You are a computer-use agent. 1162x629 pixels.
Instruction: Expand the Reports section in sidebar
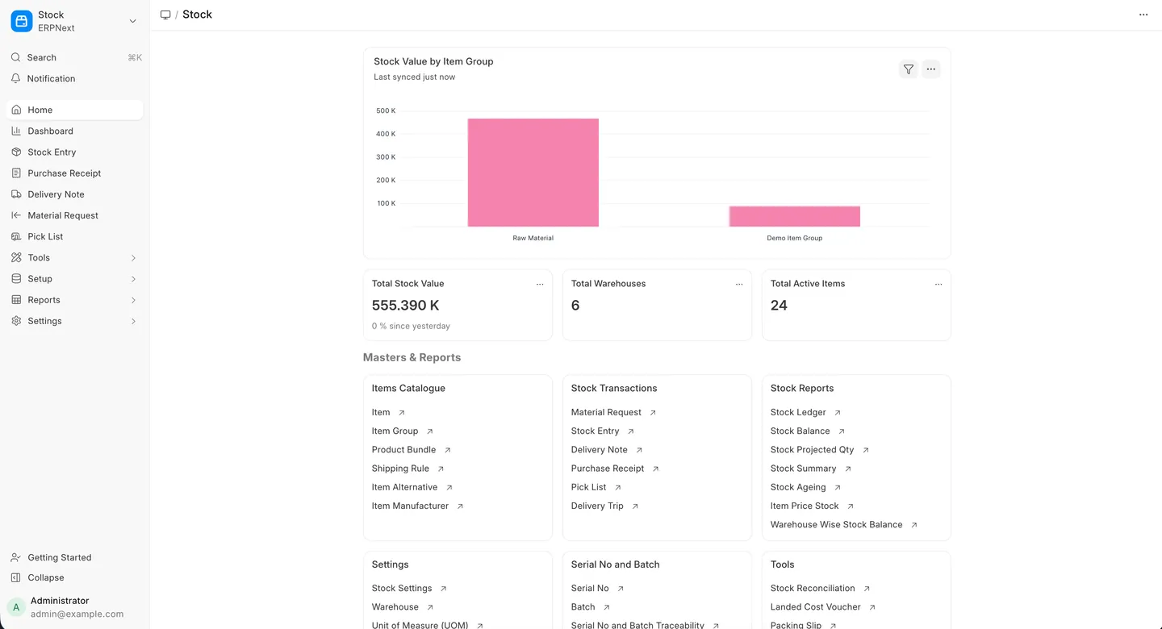[x=75, y=299]
